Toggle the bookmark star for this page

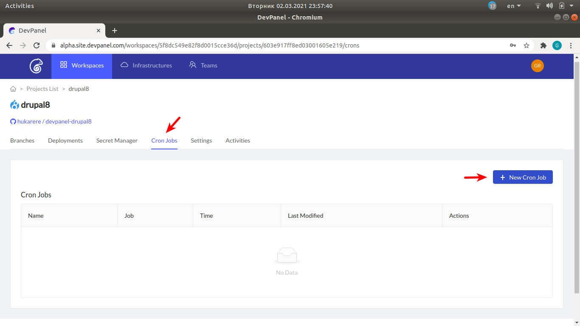(527, 45)
